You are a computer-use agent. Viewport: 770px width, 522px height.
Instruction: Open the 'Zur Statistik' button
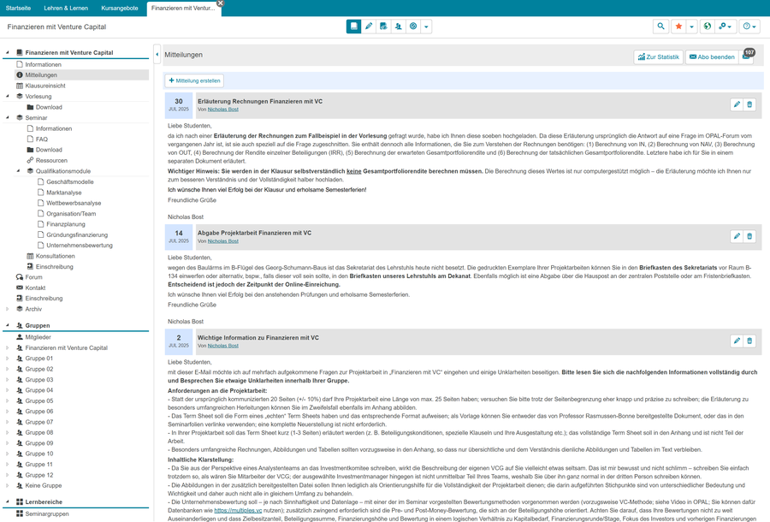pos(658,57)
